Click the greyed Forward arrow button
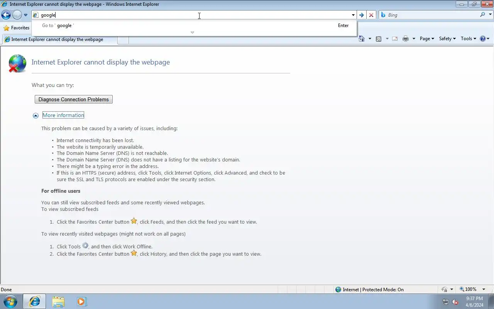 [17, 15]
